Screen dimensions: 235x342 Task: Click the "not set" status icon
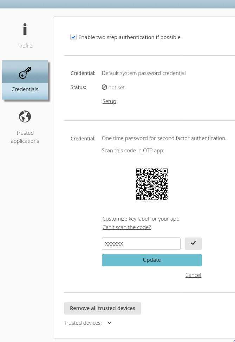[104, 87]
